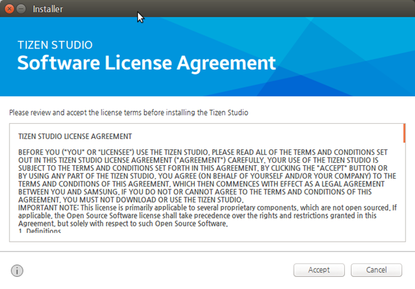Image resolution: width=415 pixels, height=289 pixels.
Task: Minimize the Installer window
Action: pos(22,9)
